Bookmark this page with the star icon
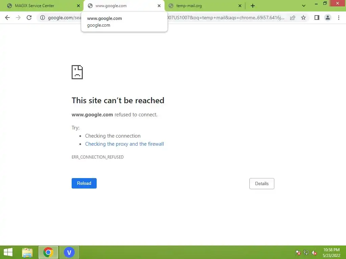346x259 pixels. click(303, 18)
